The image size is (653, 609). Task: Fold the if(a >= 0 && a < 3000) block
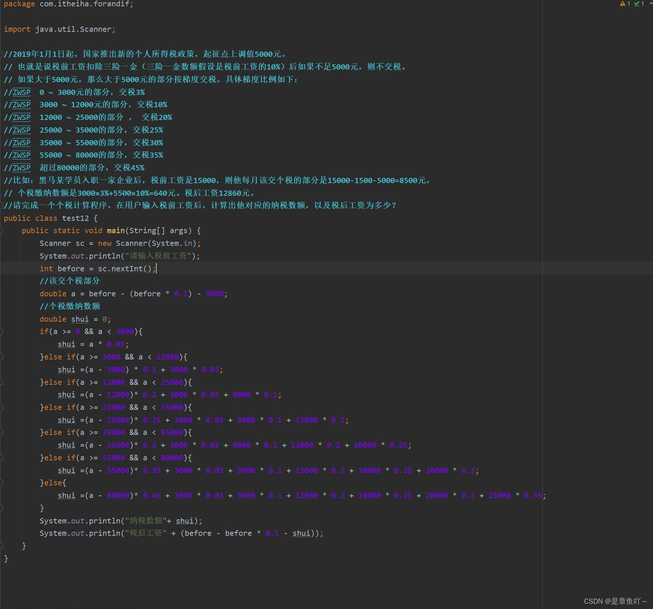pos(1,332)
